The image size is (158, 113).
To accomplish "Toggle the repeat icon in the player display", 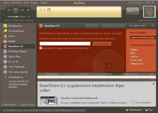I will point(41,10).
